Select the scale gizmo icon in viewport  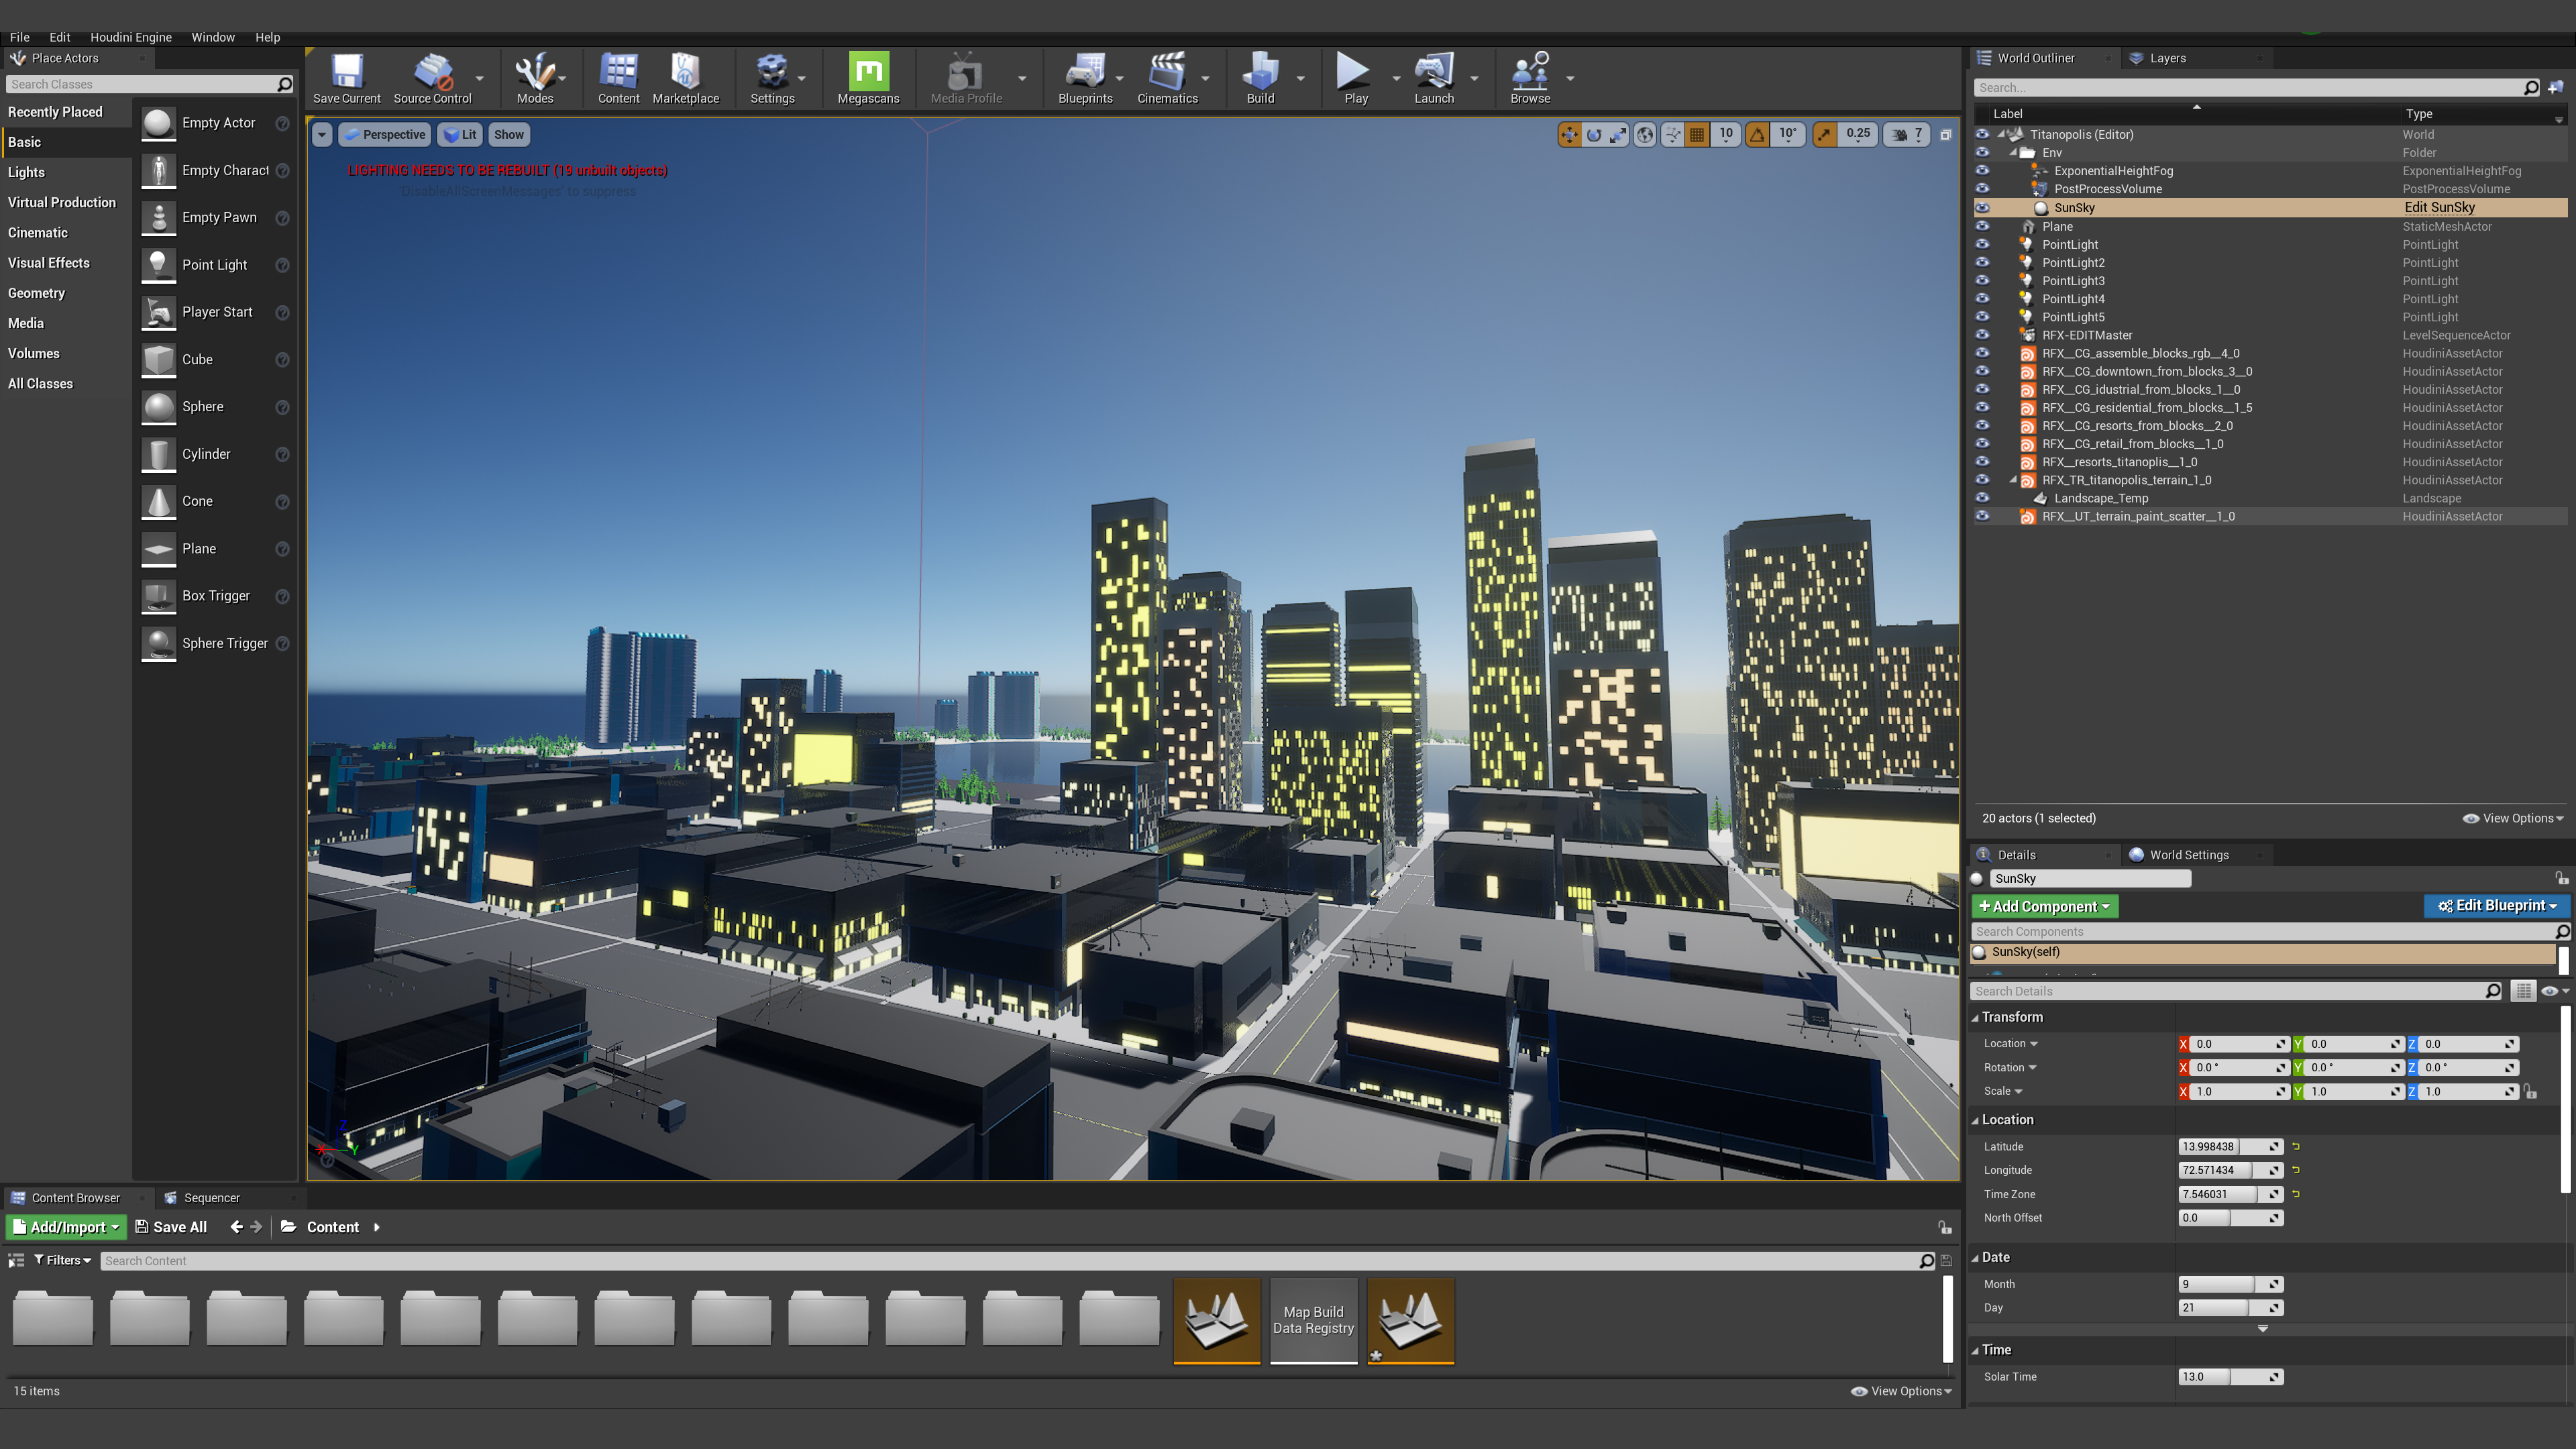[1618, 135]
